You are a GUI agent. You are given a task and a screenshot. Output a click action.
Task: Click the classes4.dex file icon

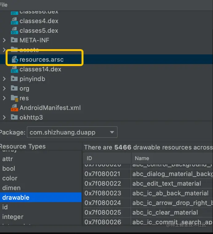(14, 21)
